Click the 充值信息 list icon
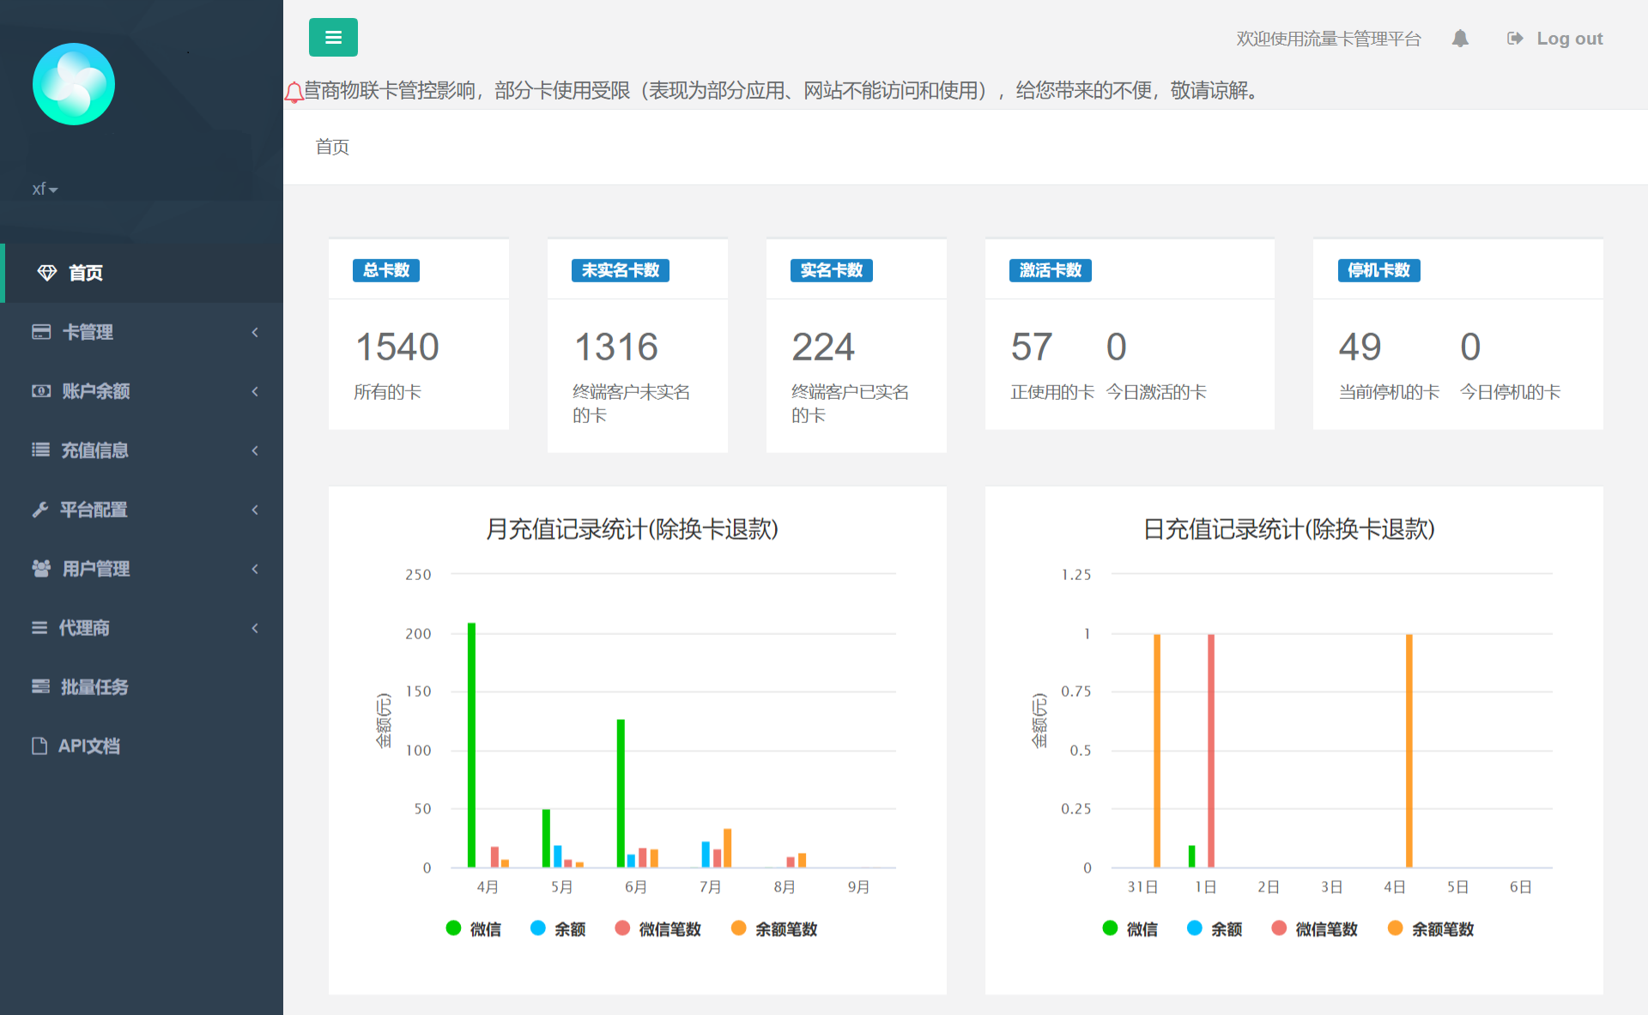 coord(41,450)
